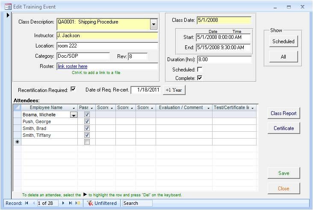Image resolution: width=313 pixels, height=210 pixels.
Task: Go to first record navigation icon
Action: [x=27, y=203]
